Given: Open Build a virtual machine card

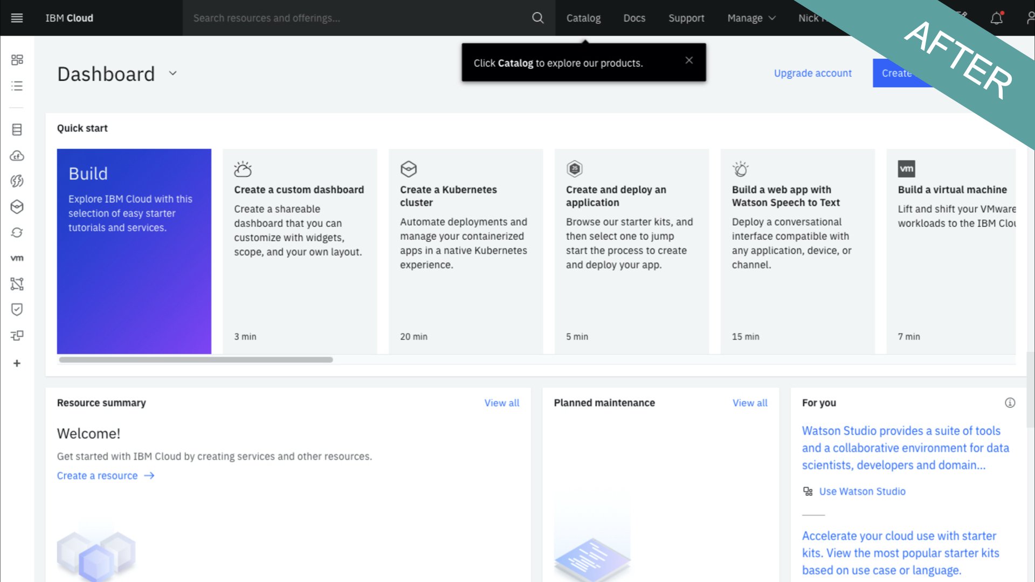Looking at the screenshot, I should [x=951, y=251].
